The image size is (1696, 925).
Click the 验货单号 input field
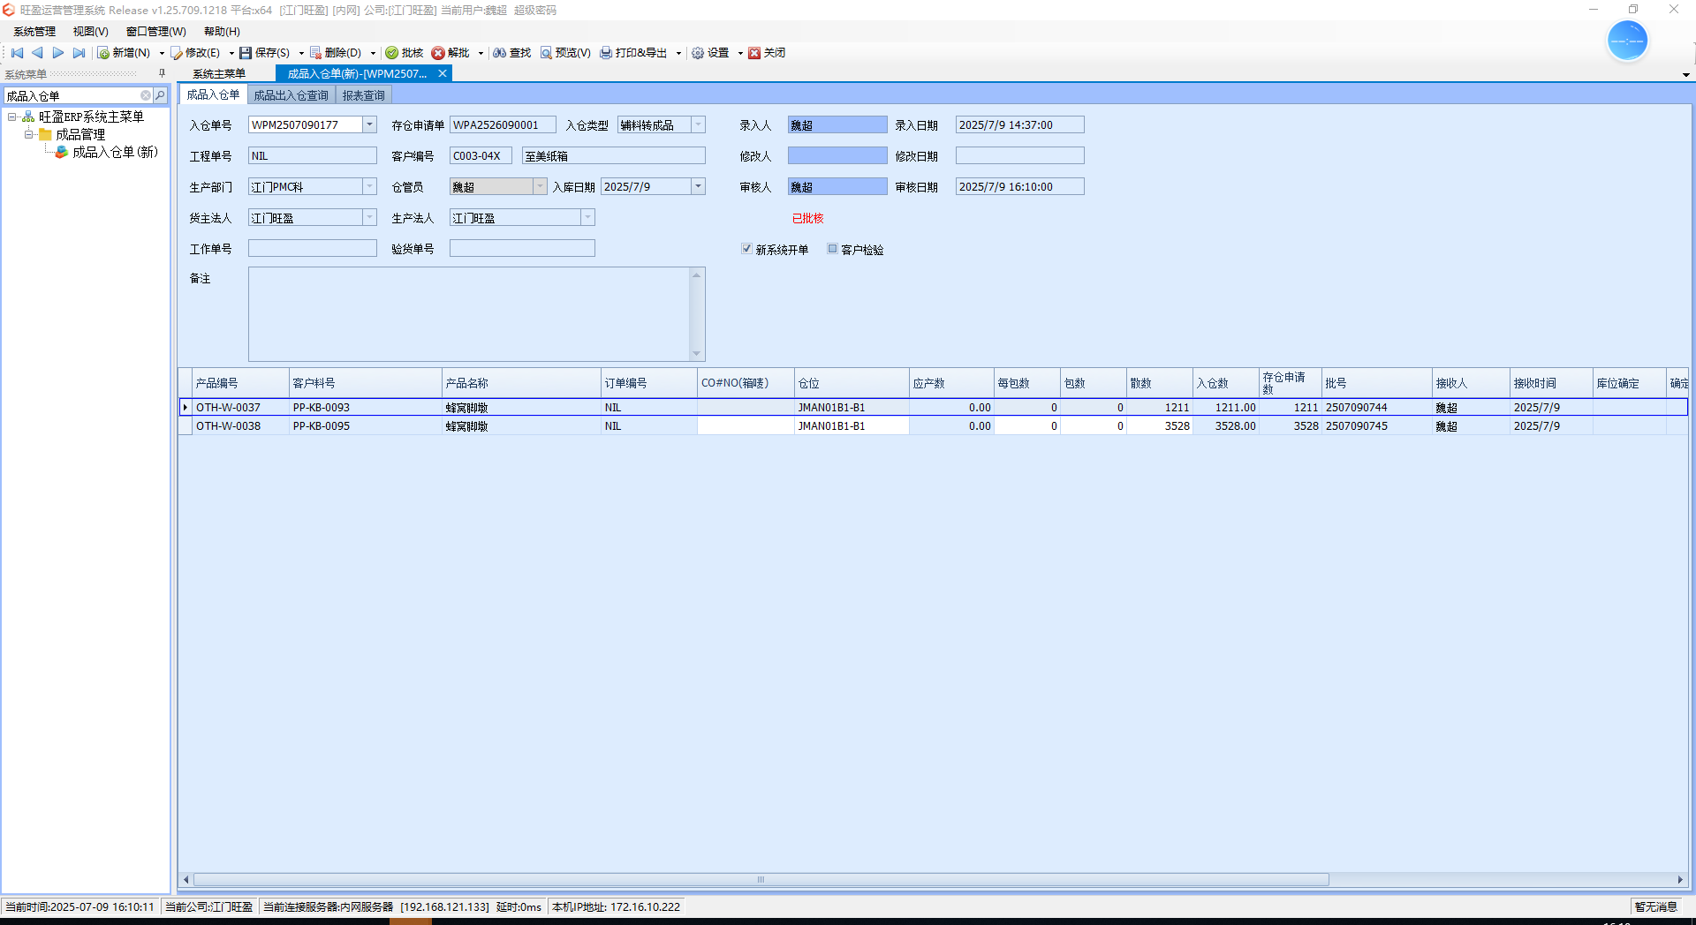pos(522,248)
